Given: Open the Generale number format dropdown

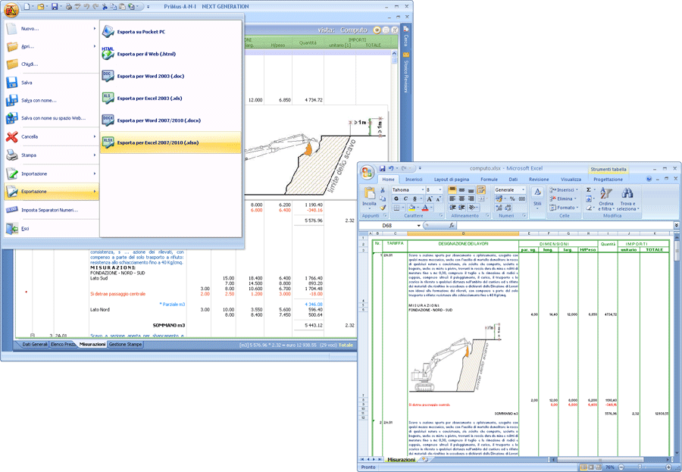Looking at the screenshot, I should pos(523,189).
